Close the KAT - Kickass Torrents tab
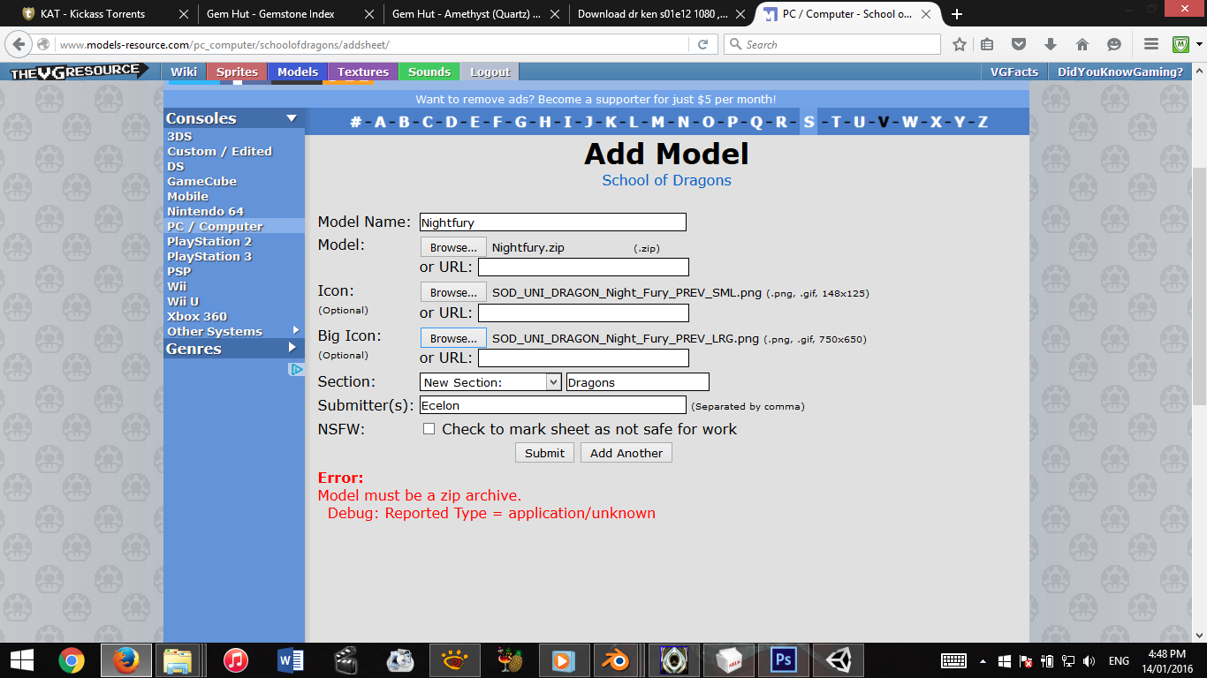The image size is (1207, 678). pos(183,14)
